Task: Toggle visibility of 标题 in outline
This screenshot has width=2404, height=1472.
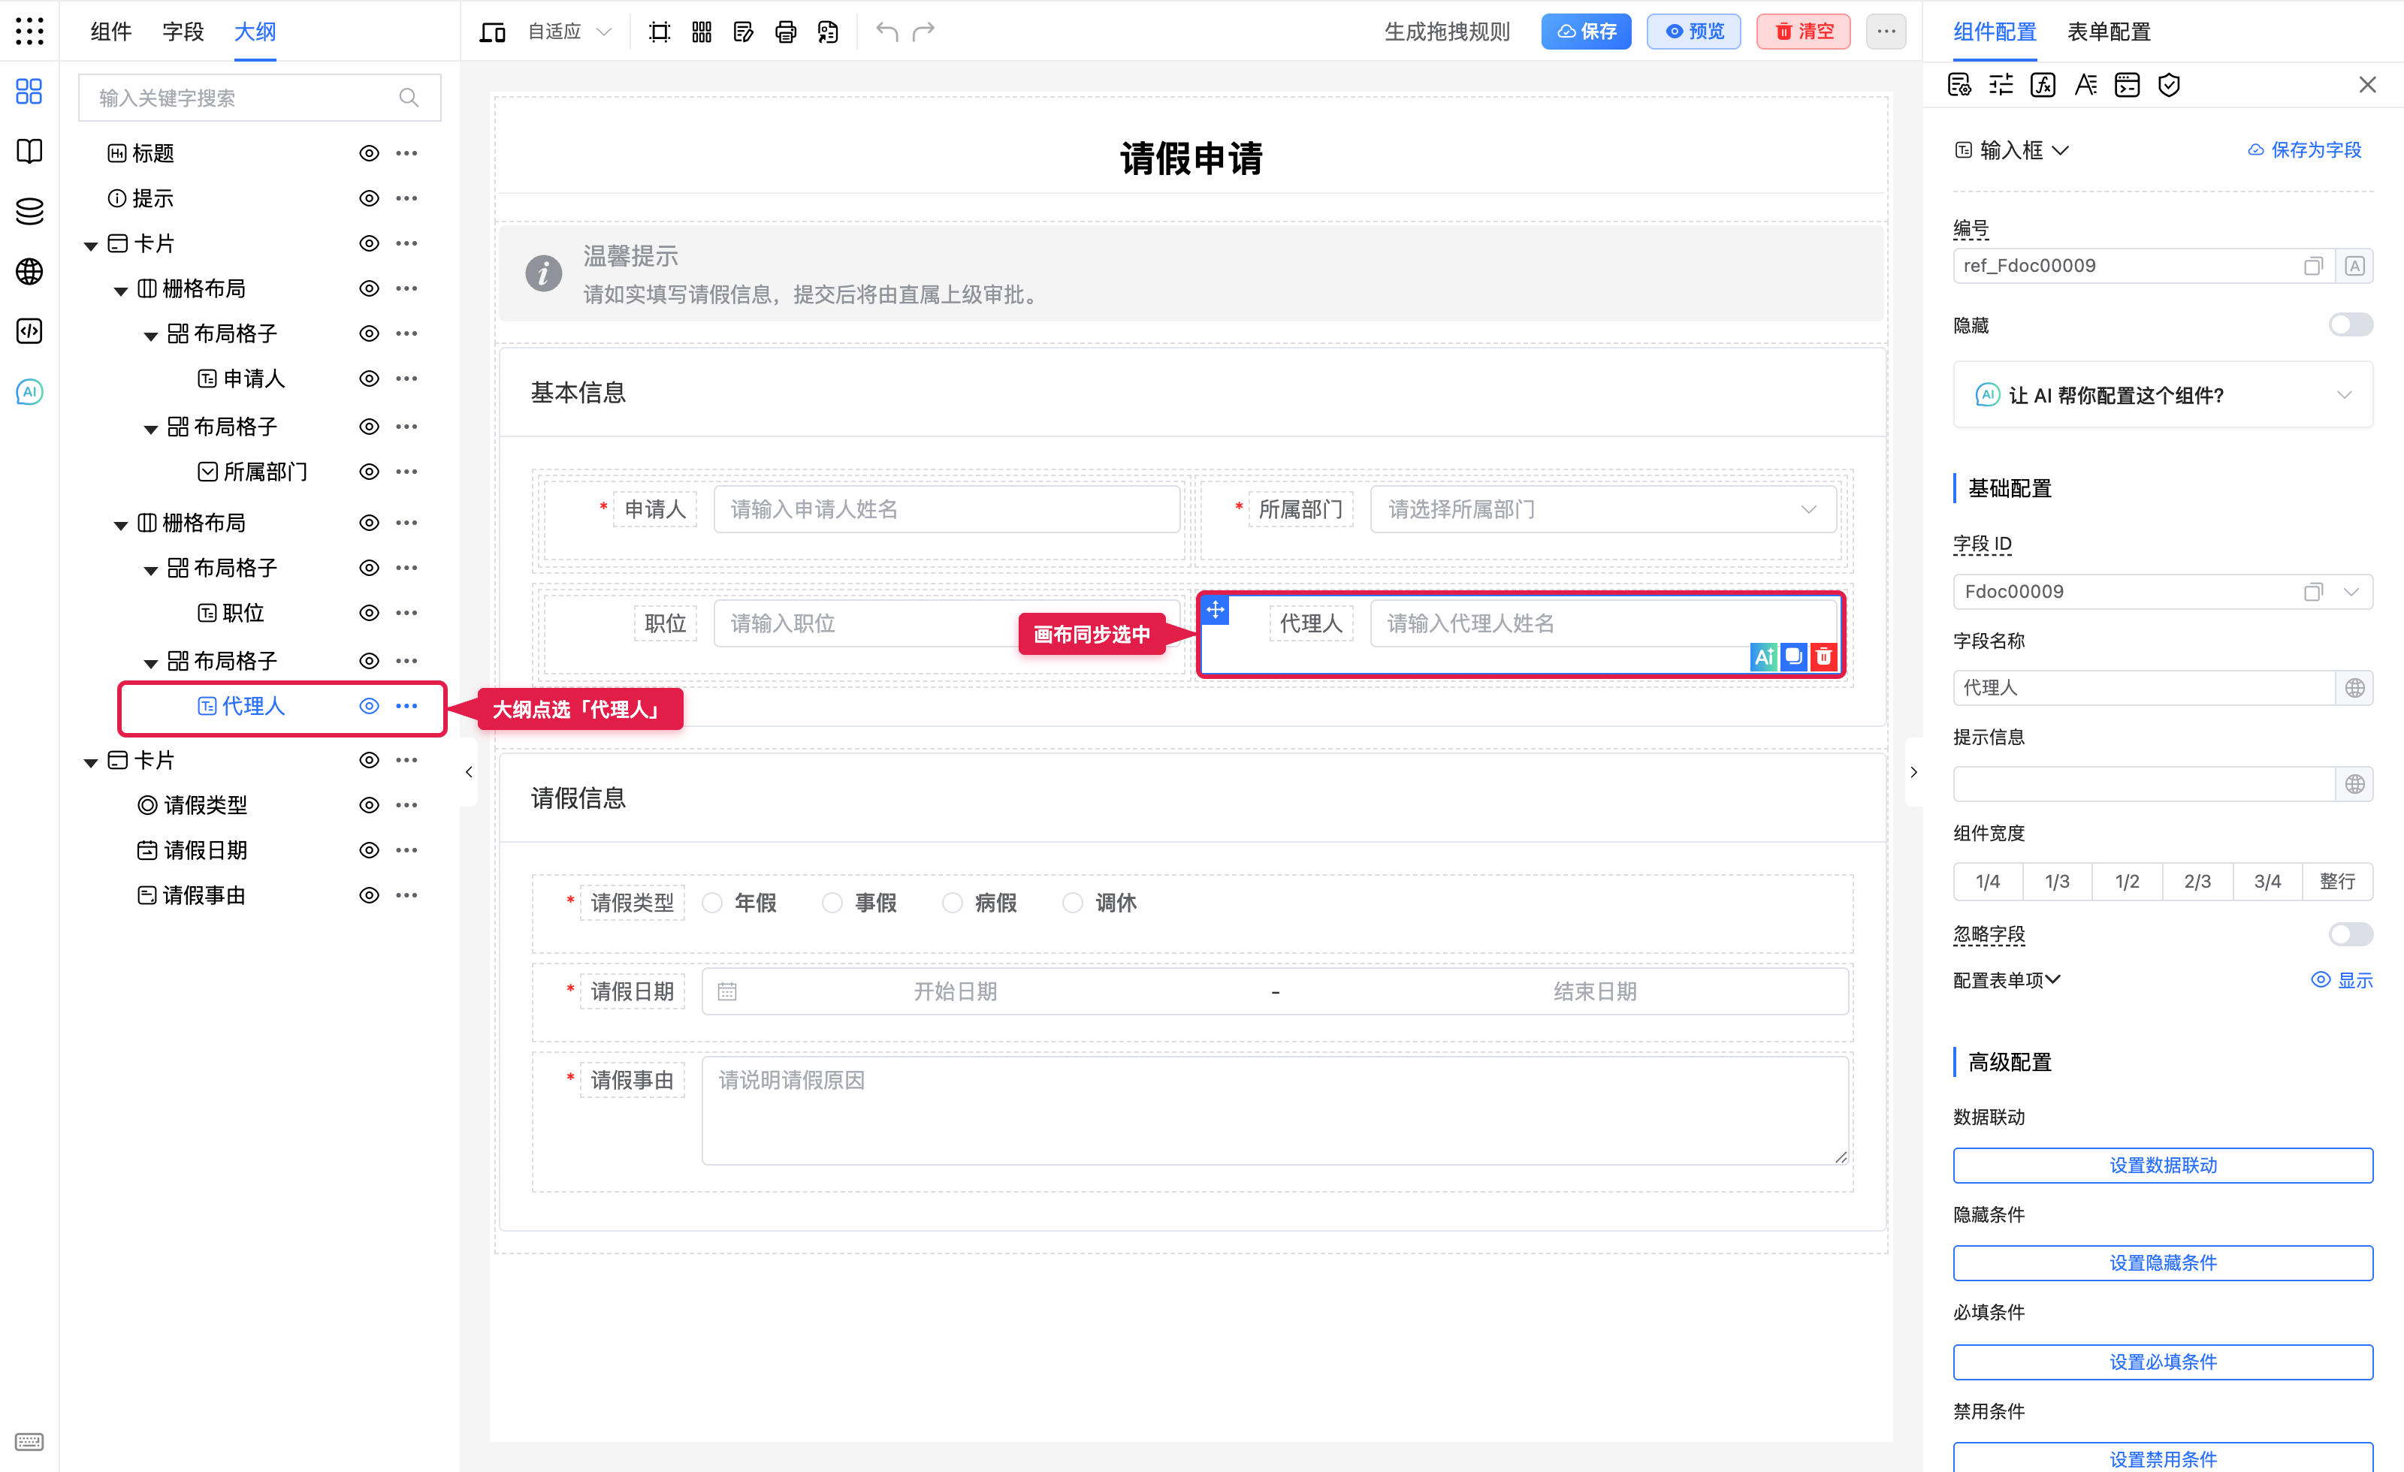Action: 369,153
